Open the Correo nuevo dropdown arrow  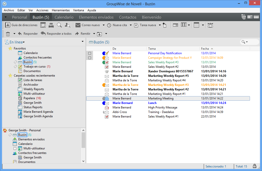click(x=104, y=25)
